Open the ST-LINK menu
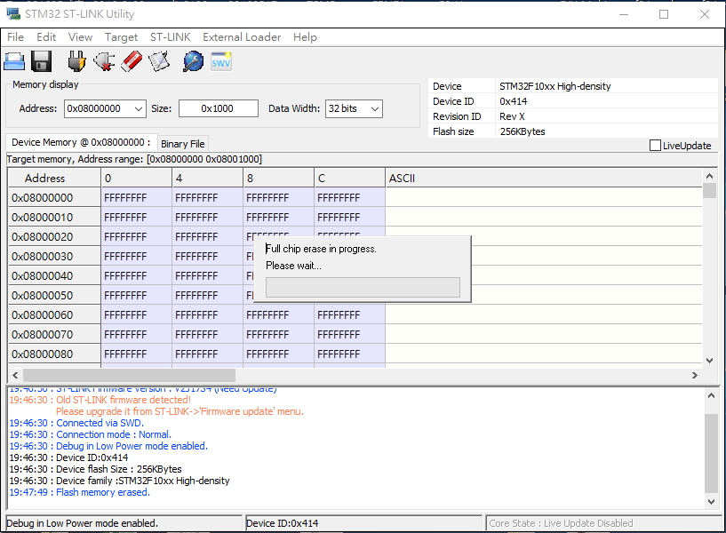This screenshot has width=726, height=533. point(170,37)
